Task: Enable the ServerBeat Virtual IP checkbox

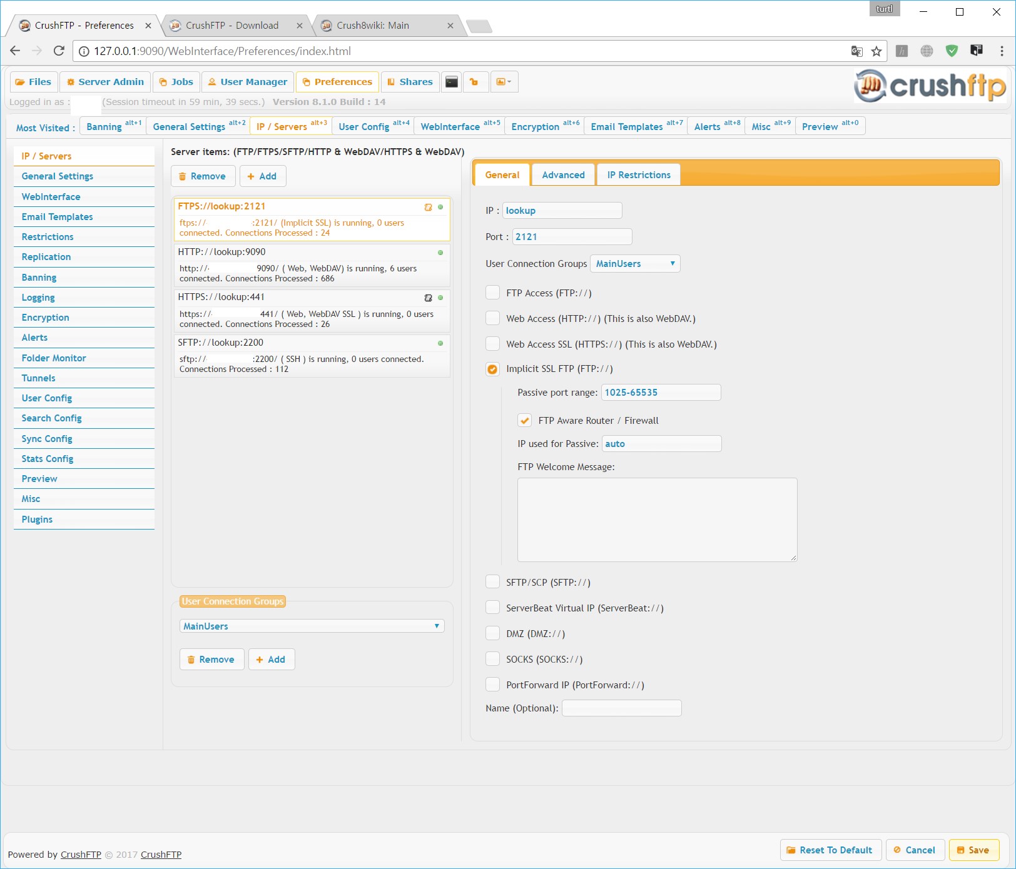Action: coord(493,608)
